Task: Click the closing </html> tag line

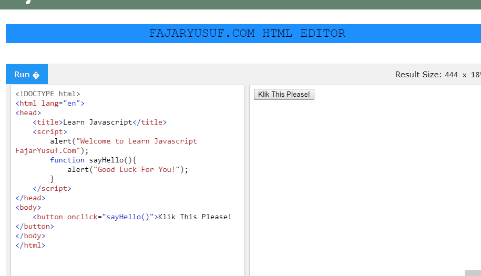Action: point(30,246)
